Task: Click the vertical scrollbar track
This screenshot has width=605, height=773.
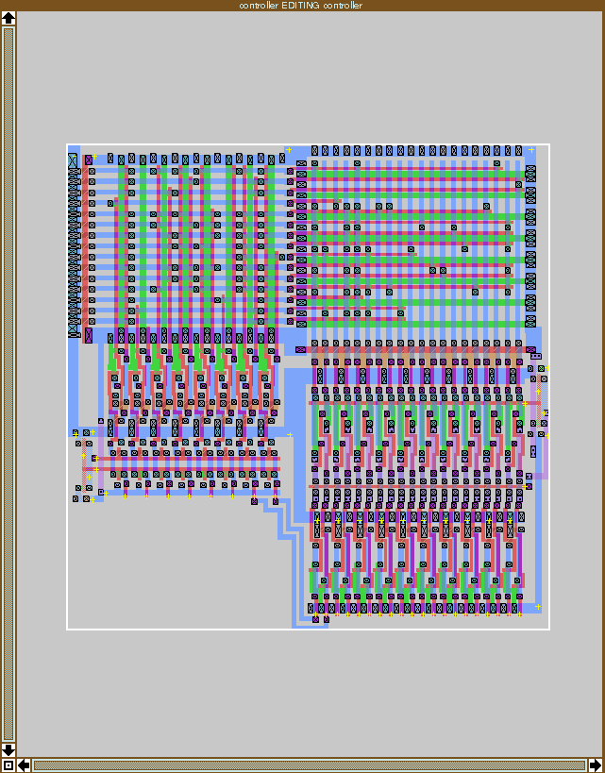Action: [8, 378]
